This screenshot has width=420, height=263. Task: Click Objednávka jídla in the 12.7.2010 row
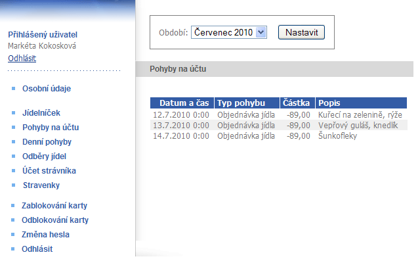coord(246,115)
